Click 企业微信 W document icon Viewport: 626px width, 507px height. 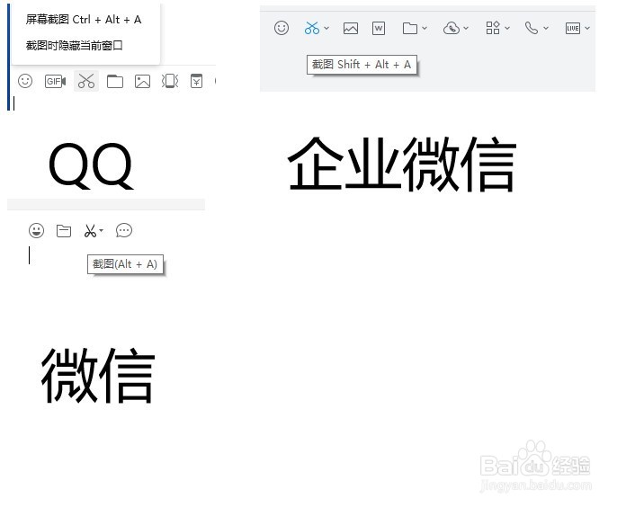point(379,29)
